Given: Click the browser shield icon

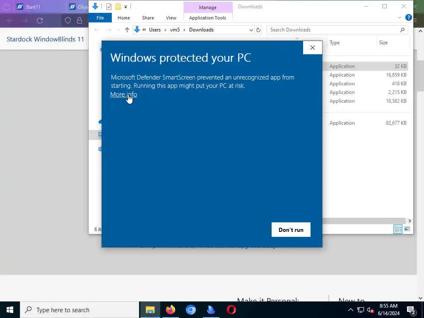Looking at the screenshot, I should pos(67,21).
